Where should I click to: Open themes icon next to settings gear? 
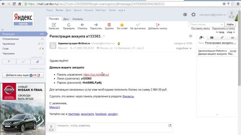[x=185, y=15]
